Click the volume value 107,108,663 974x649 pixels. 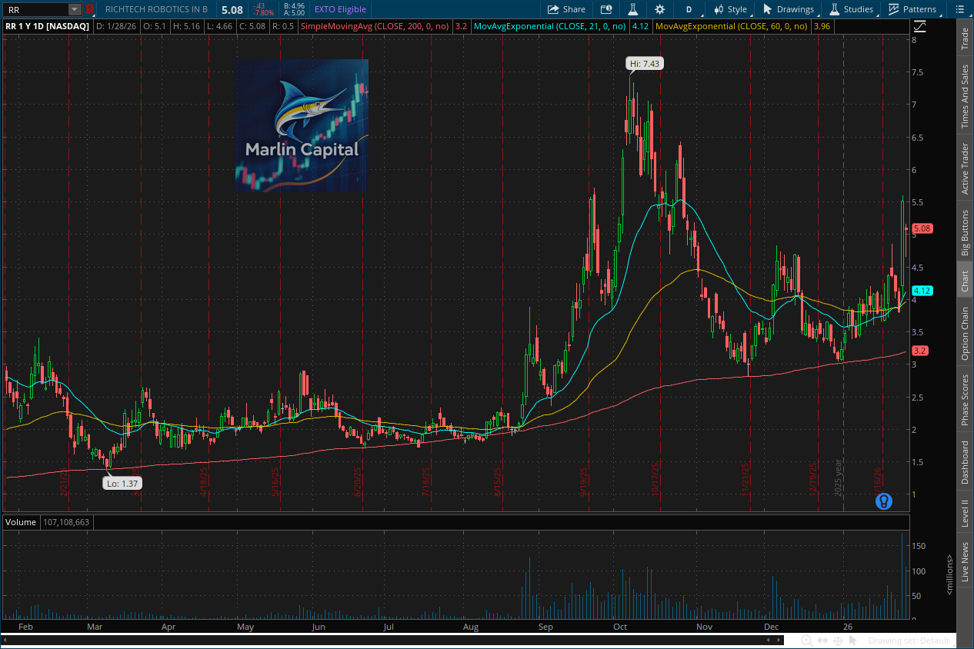pos(67,522)
